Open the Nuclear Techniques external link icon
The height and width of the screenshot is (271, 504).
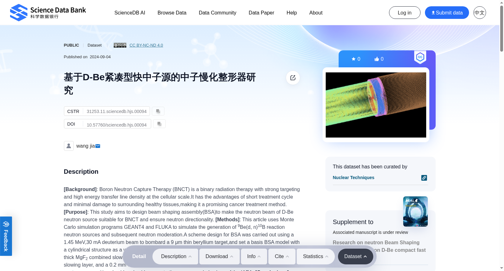click(424, 178)
